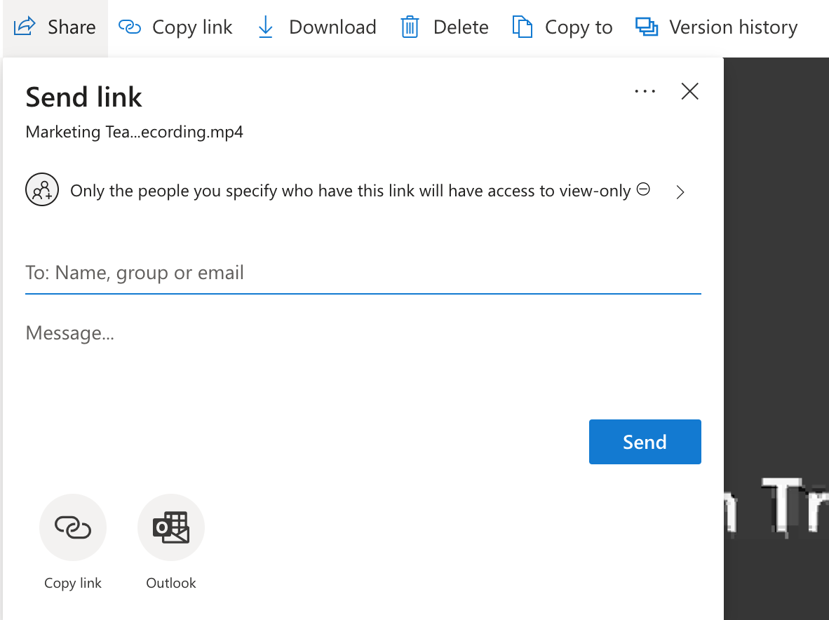The height and width of the screenshot is (620, 829).
Task: Open the Copy to command
Action: point(562,27)
